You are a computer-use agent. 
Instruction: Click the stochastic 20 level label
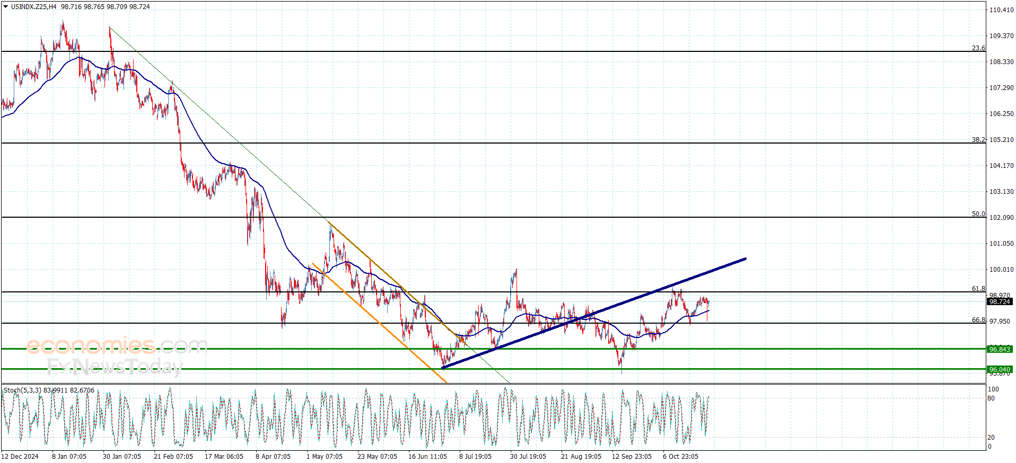991,438
